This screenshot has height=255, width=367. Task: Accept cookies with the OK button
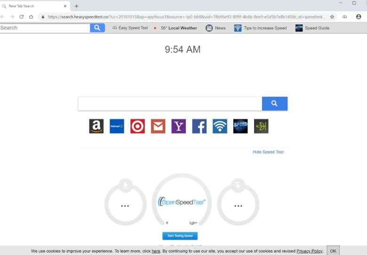click(x=333, y=251)
